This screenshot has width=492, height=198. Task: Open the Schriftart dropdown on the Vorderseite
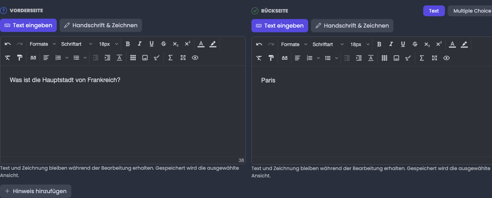pyautogui.click(x=77, y=44)
